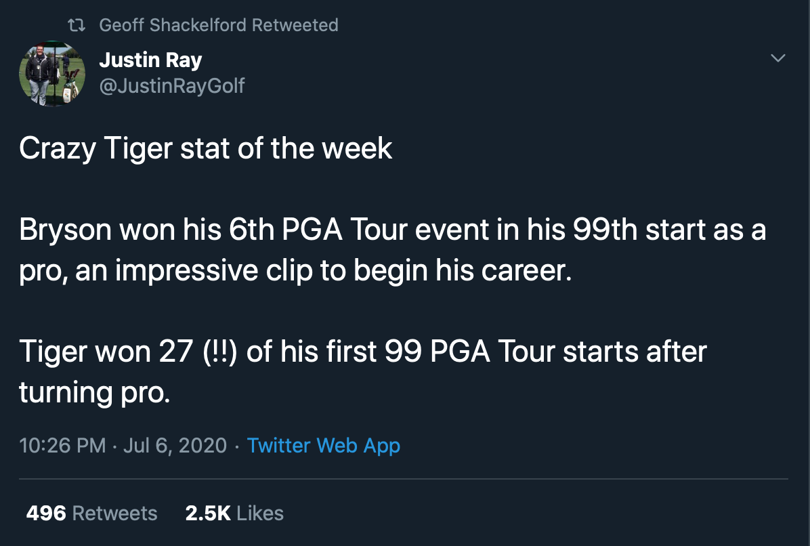This screenshot has height=546, width=810.
Task: Click the 10:26 PM timestamp
Action: (x=62, y=445)
